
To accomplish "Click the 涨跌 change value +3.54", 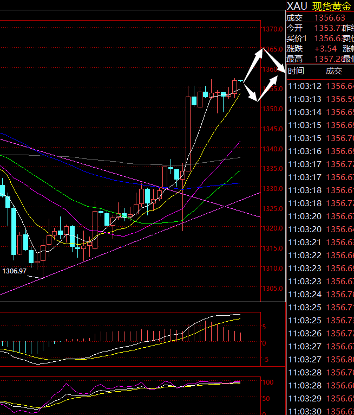I will [x=325, y=49].
